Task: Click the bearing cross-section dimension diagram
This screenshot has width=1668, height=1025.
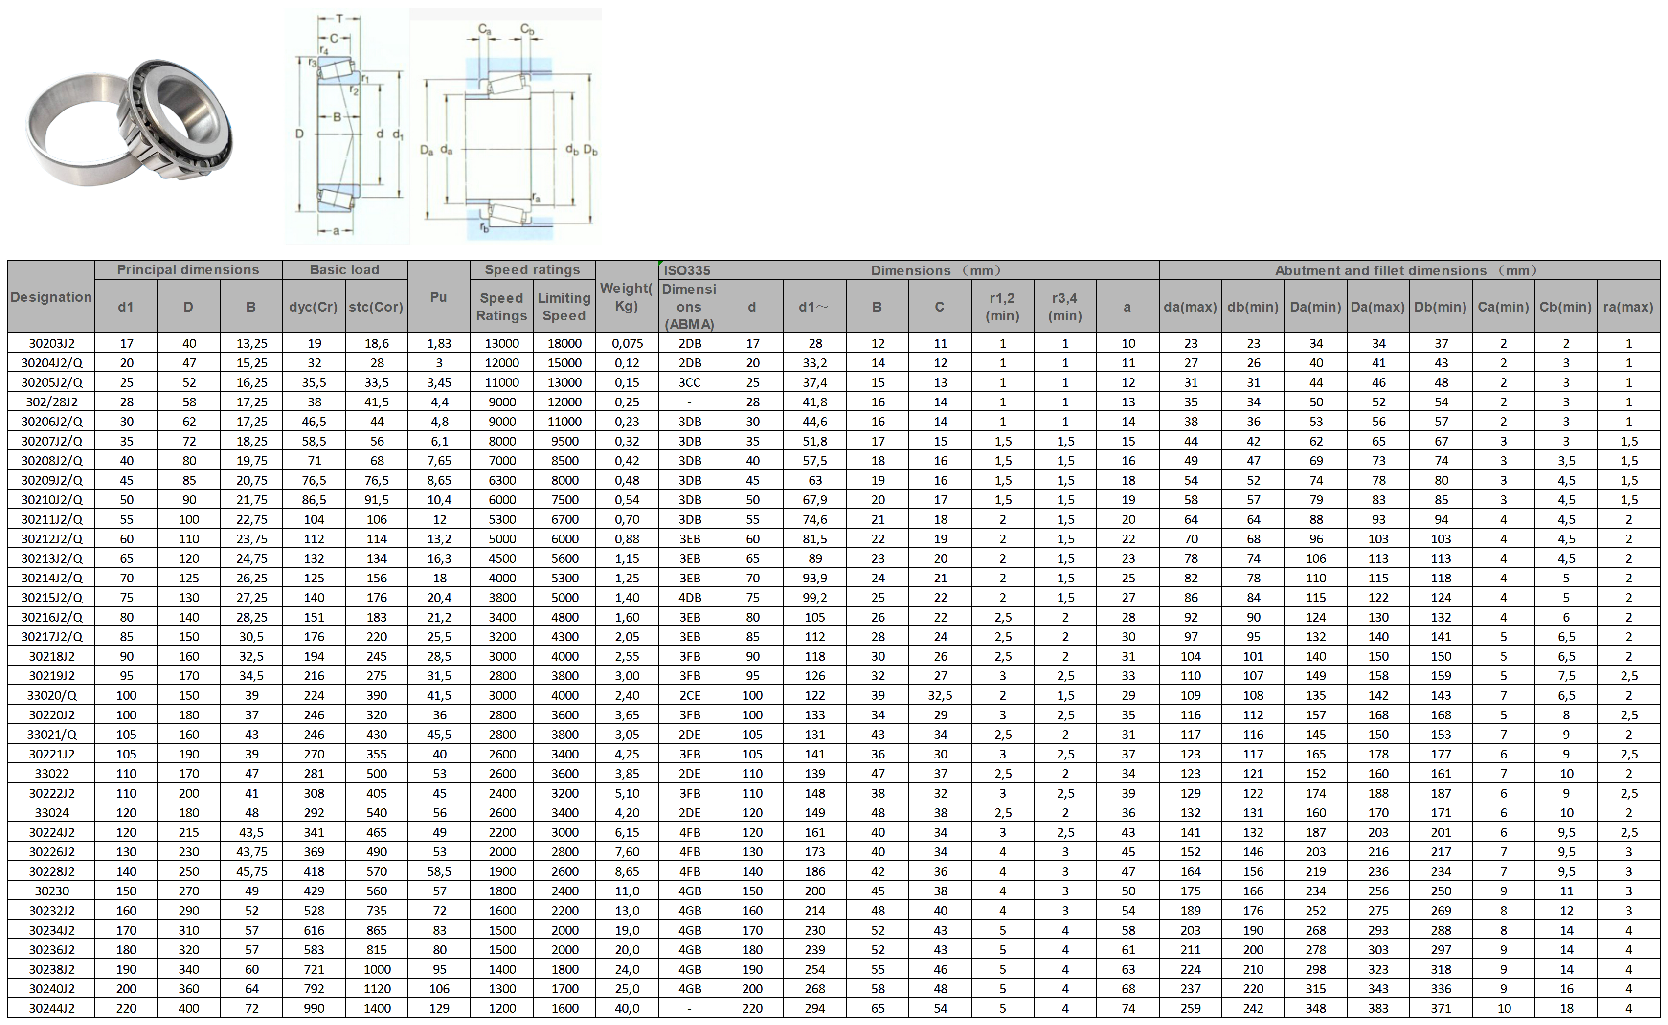Action: click(347, 127)
